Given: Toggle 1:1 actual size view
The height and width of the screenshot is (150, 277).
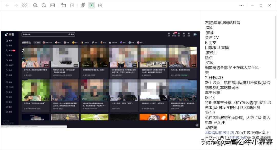Looking at the screenshot, I should (52, 5).
